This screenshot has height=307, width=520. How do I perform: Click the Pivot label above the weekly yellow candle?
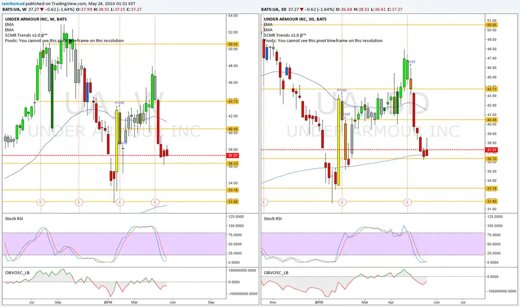[119, 103]
